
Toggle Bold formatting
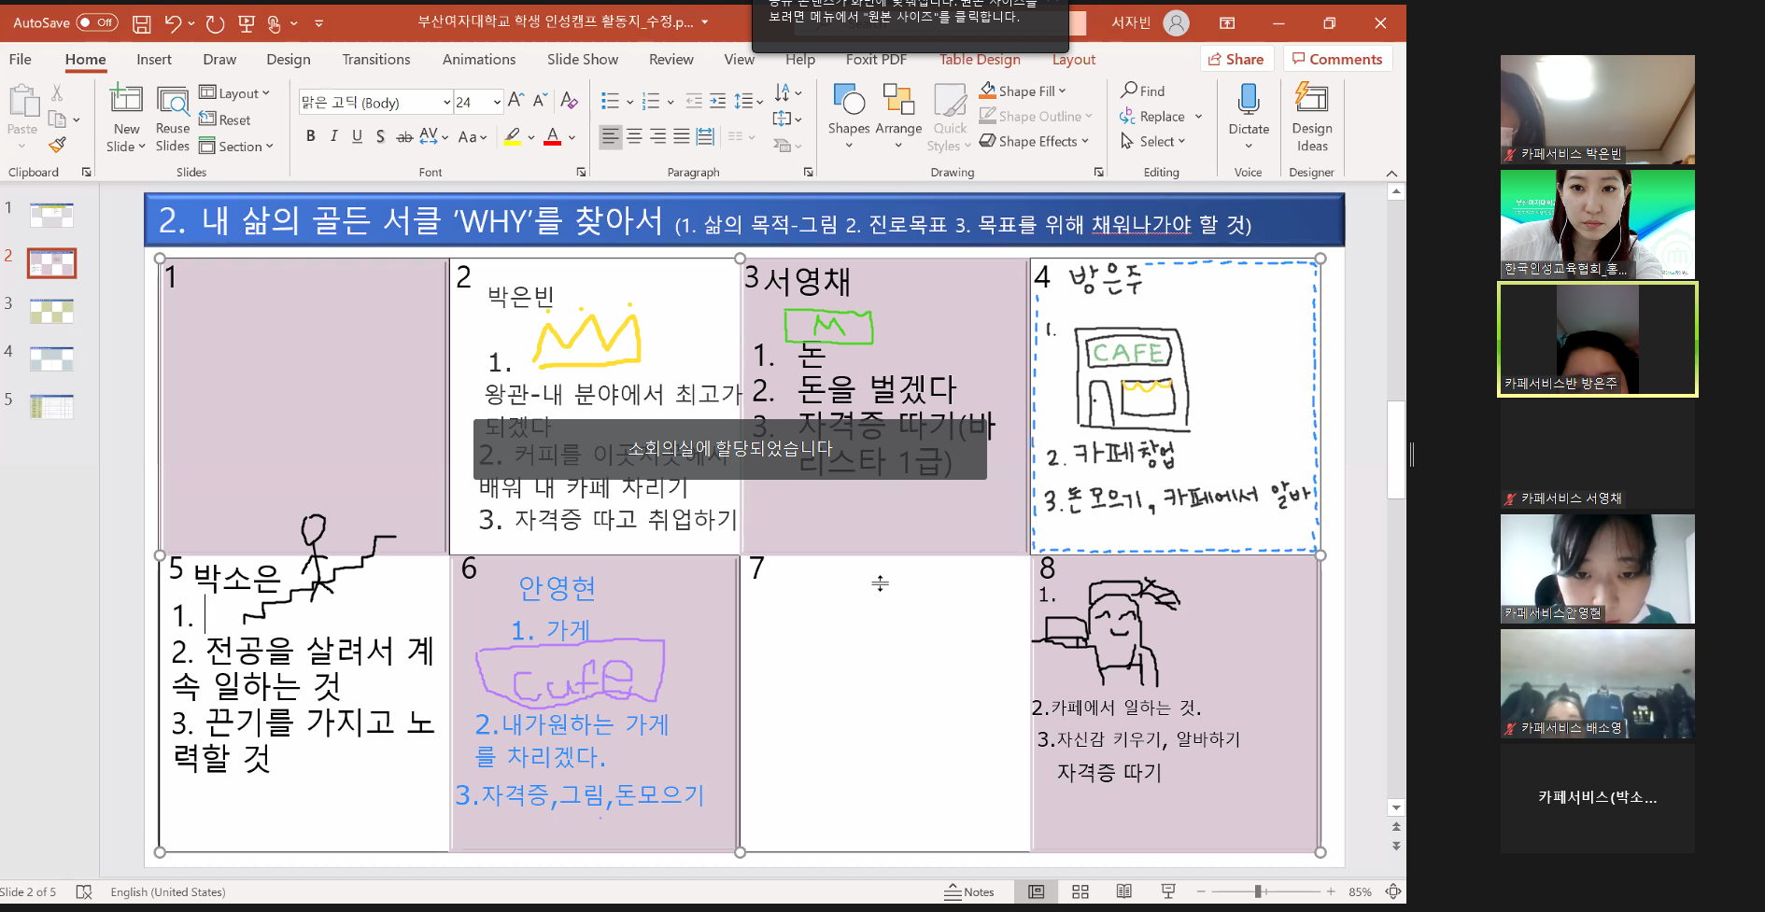coord(310,136)
